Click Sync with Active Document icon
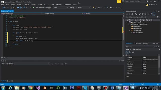This screenshot has height=90, width=161. pyautogui.click(x=140, y=14)
